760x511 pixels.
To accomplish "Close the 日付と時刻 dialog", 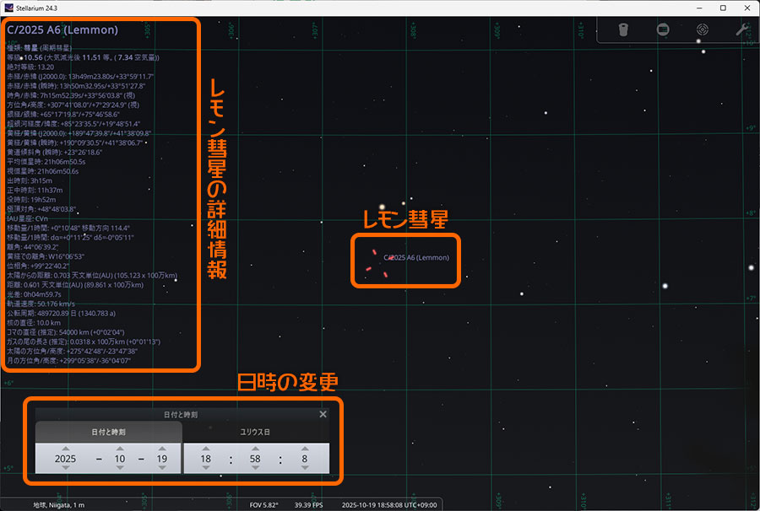I will [323, 414].
